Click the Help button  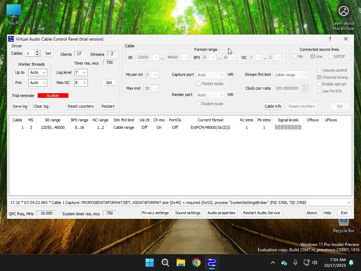click(327, 213)
